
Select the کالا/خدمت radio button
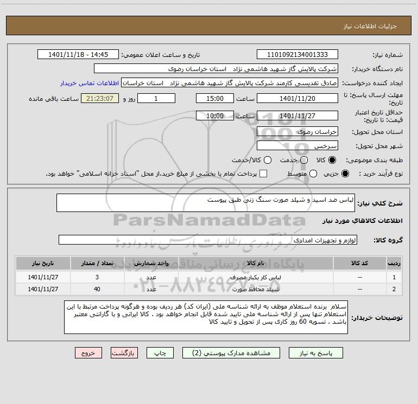click(x=268, y=160)
